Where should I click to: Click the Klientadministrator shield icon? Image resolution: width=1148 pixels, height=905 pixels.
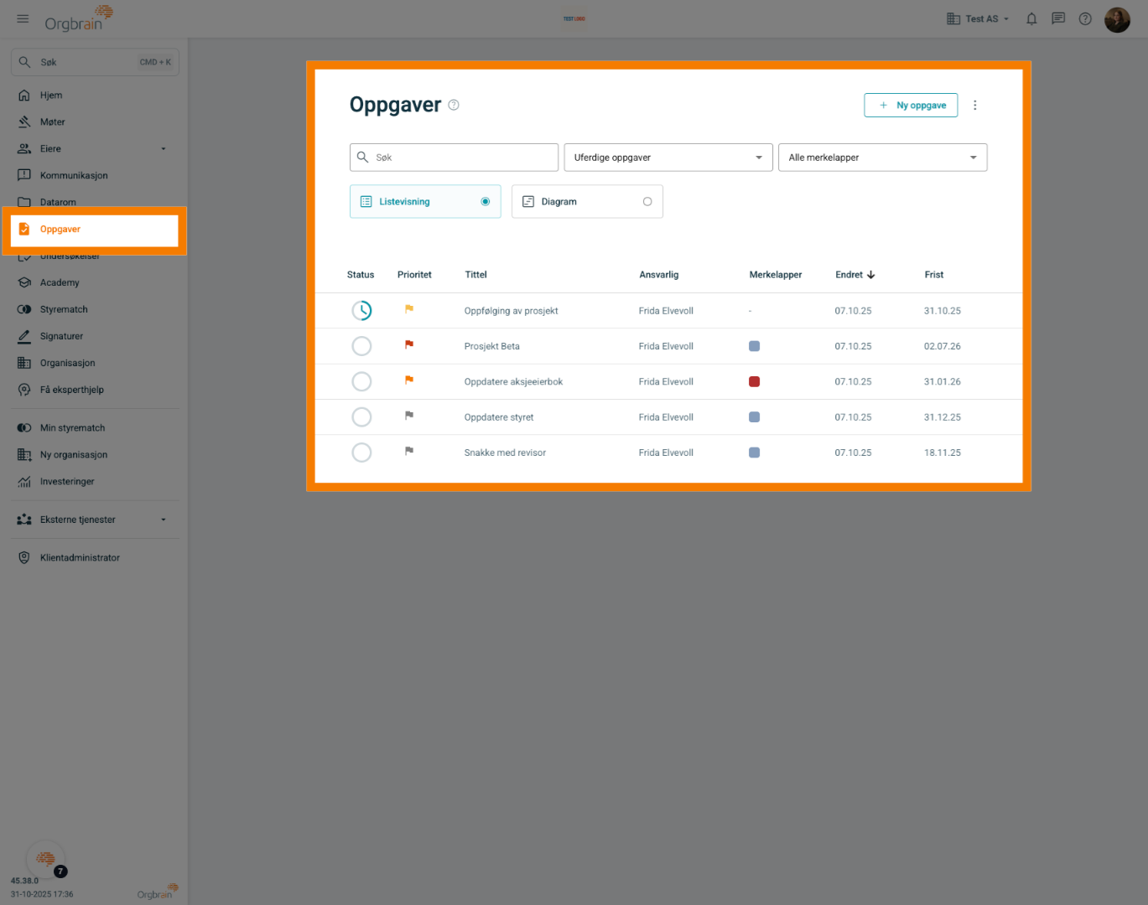[24, 558]
